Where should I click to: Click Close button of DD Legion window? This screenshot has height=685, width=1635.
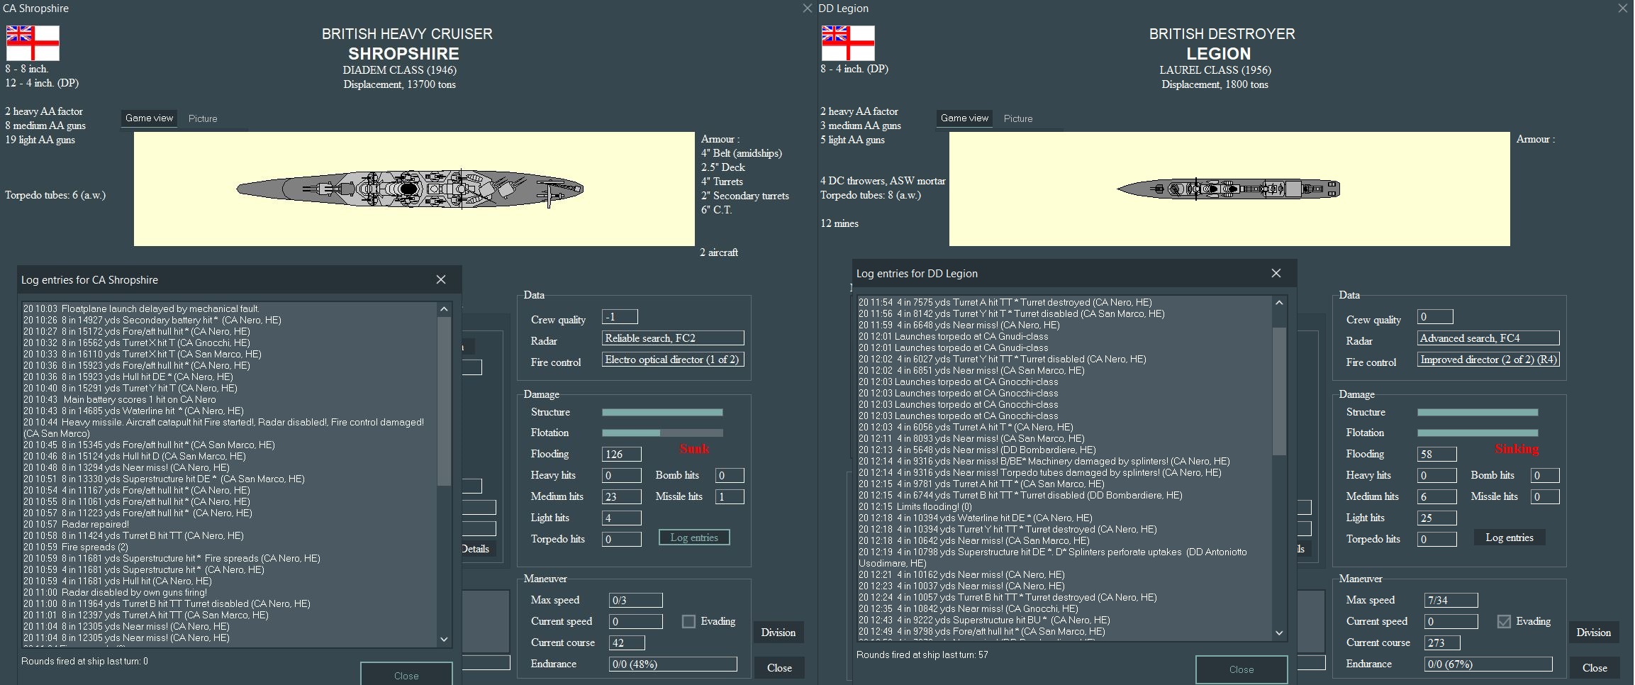1595,668
